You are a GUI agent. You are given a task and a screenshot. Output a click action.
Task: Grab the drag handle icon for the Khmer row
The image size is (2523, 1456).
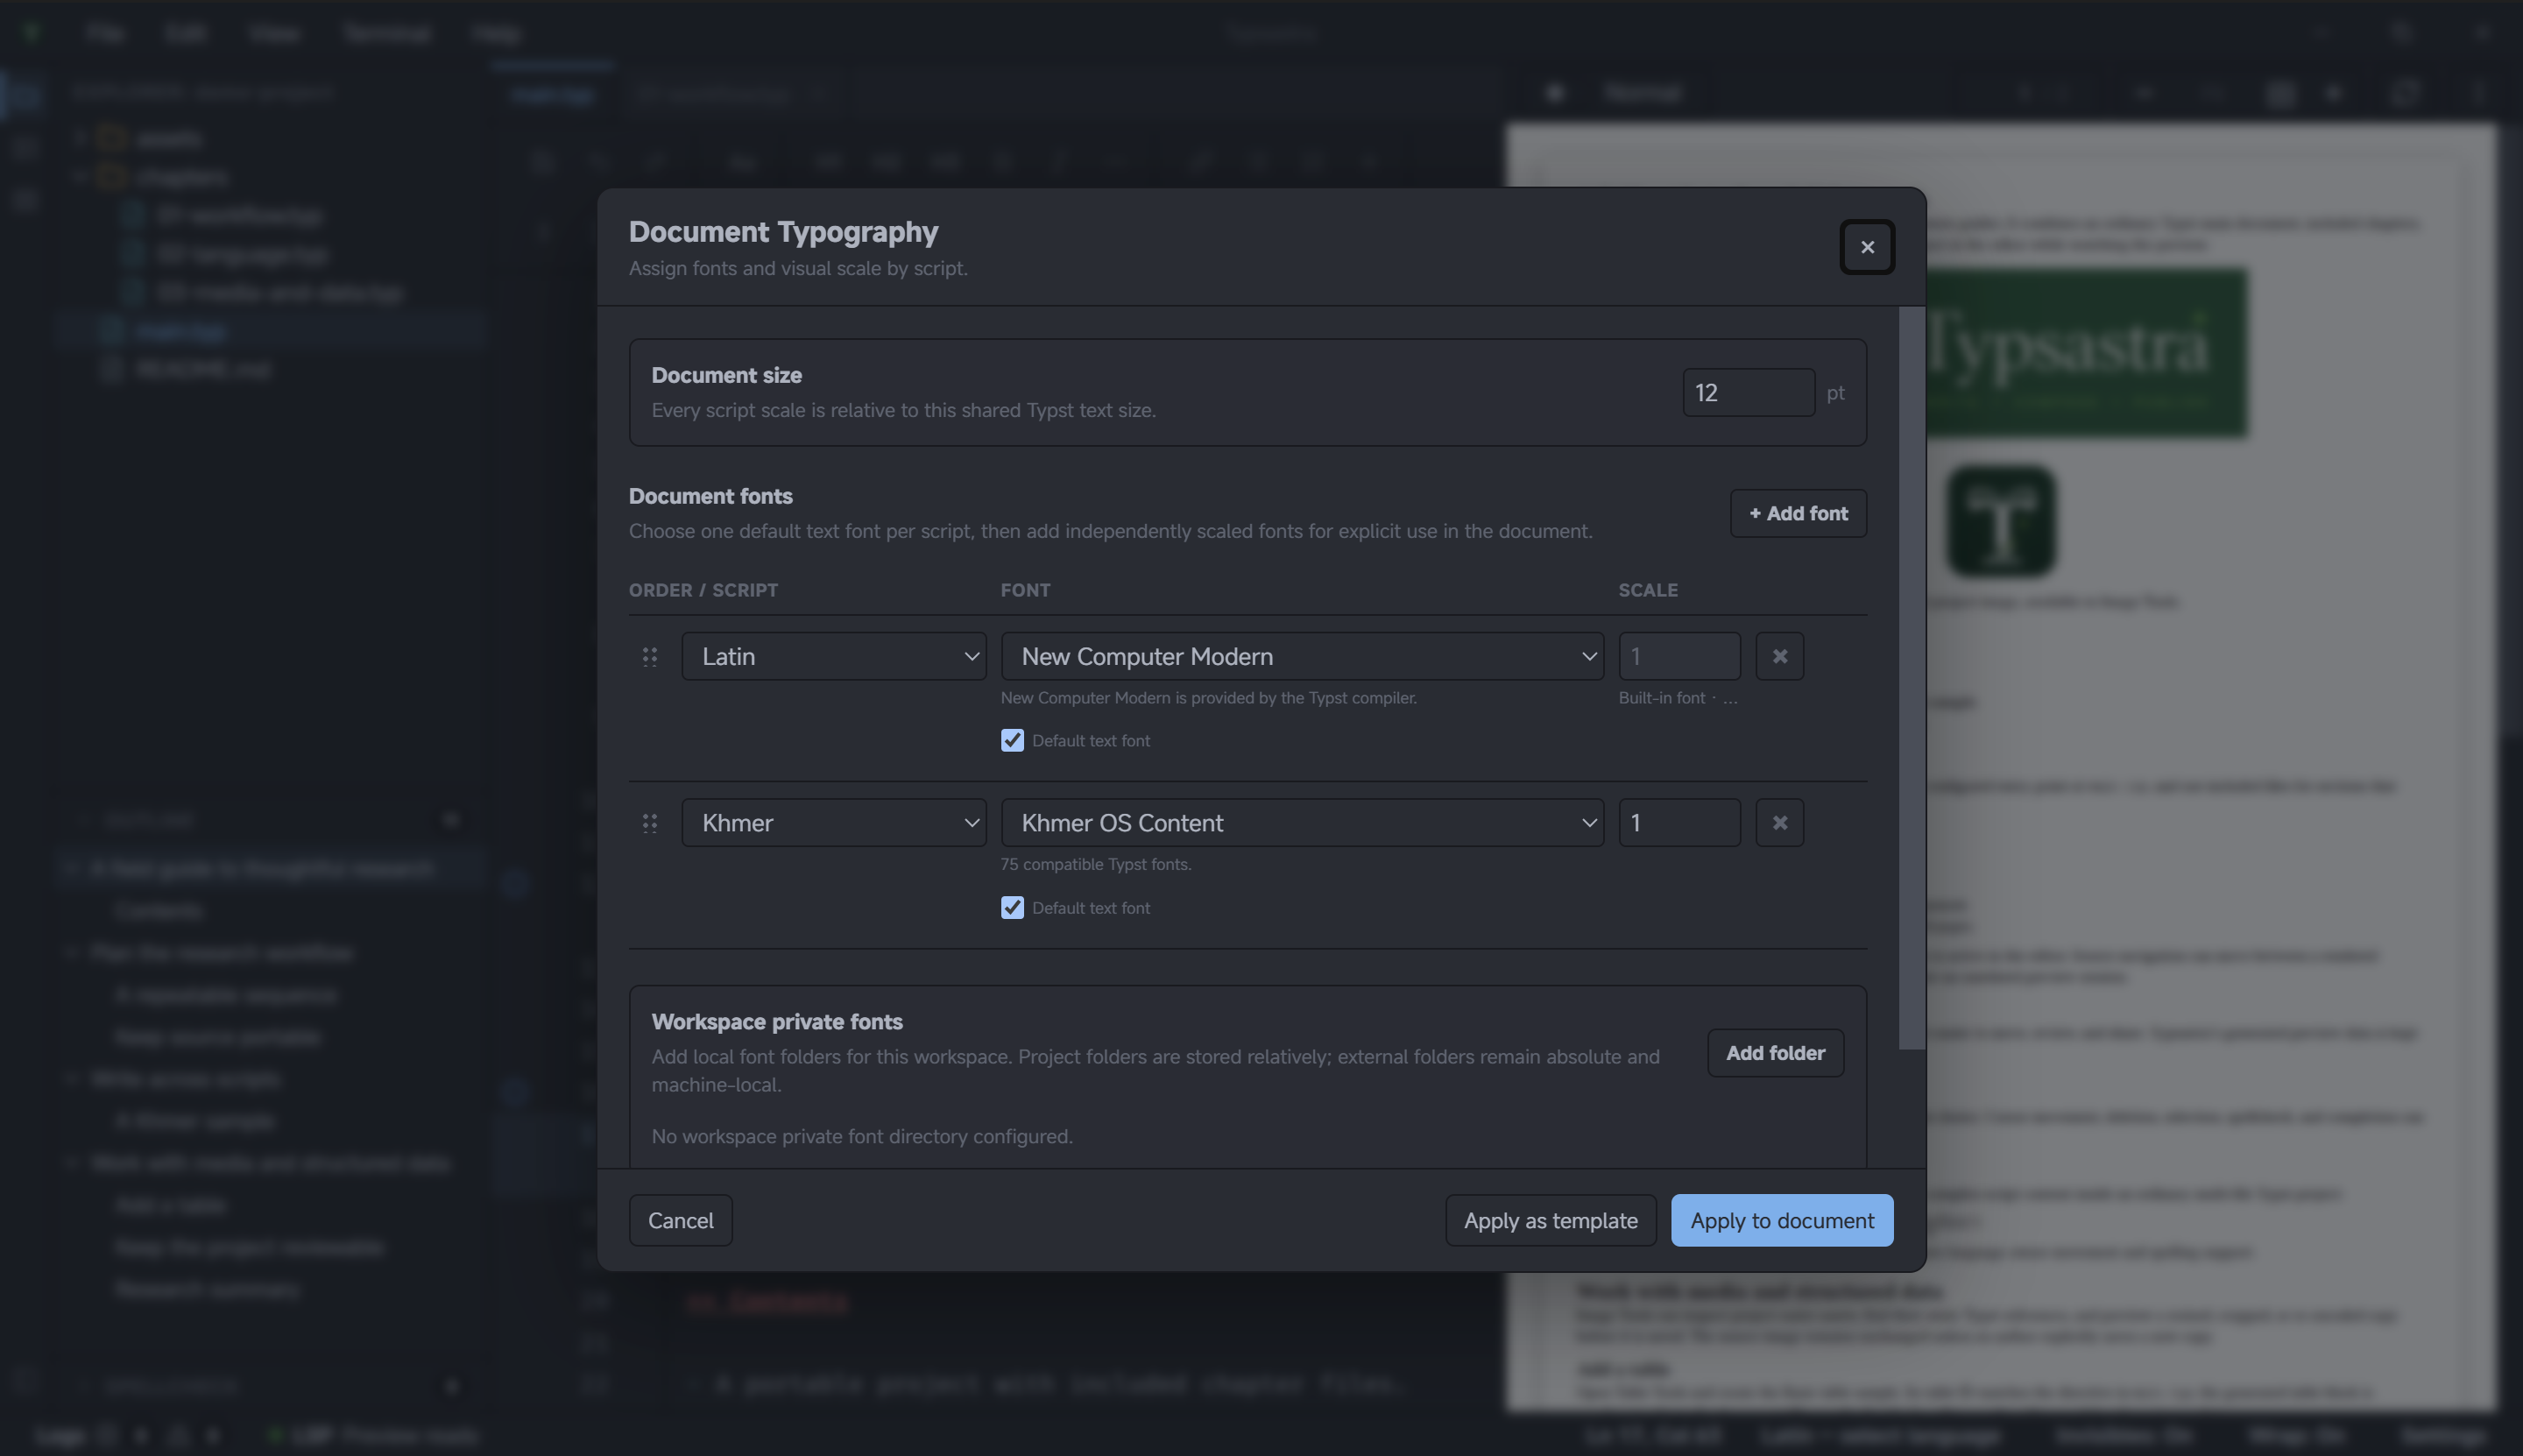point(649,823)
